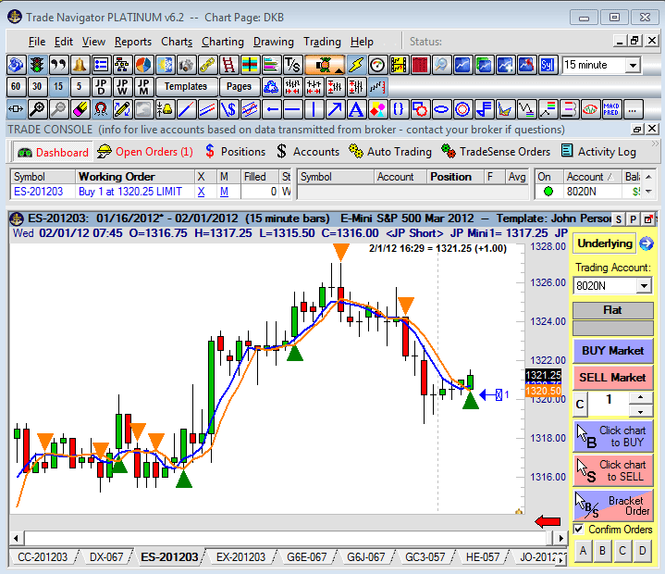Click the gauge speedometer icon
The height and width of the screenshot is (574, 665).
(377, 65)
